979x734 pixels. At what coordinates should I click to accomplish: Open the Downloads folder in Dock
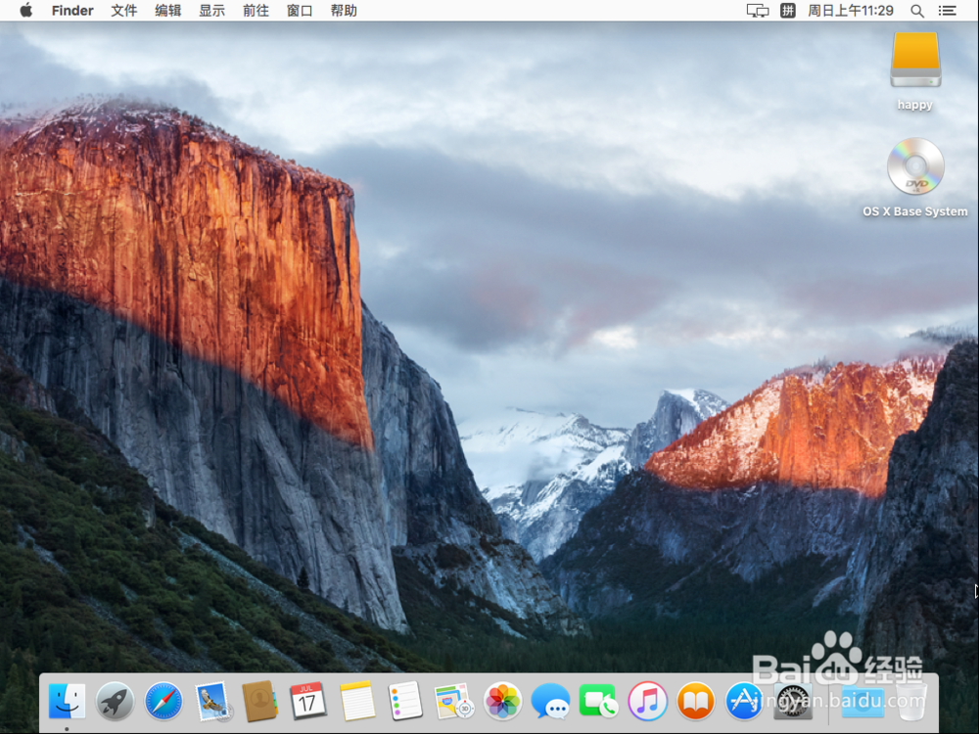click(x=862, y=701)
